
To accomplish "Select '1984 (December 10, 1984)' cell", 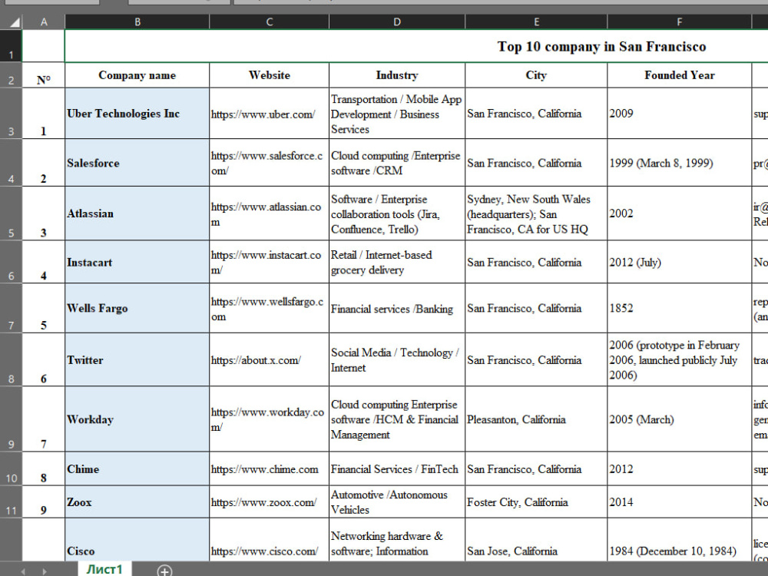I will (x=680, y=540).
